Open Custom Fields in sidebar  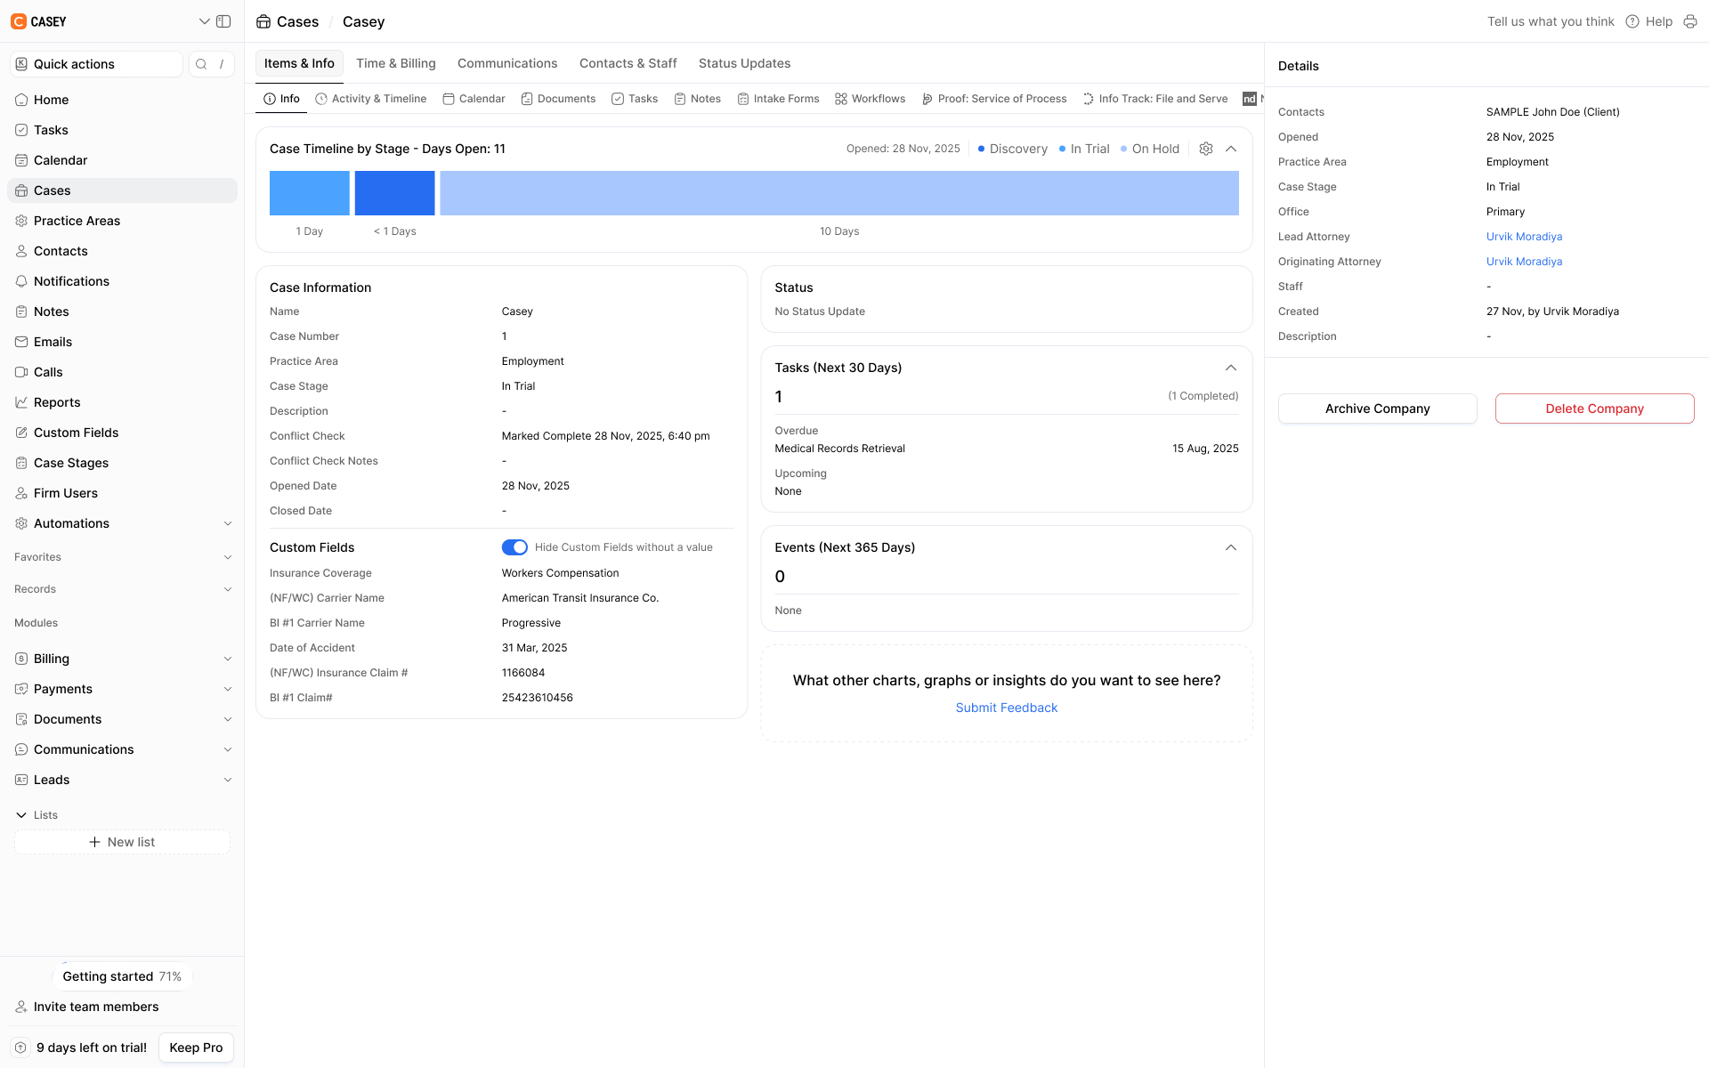tap(122, 433)
